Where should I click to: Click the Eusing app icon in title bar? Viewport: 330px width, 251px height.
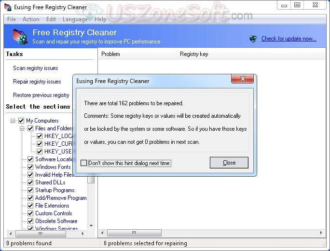8,7
